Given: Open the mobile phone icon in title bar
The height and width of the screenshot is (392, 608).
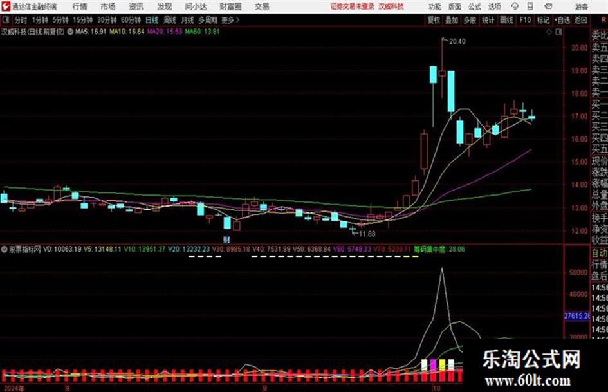Looking at the screenshot, I should [530, 6].
